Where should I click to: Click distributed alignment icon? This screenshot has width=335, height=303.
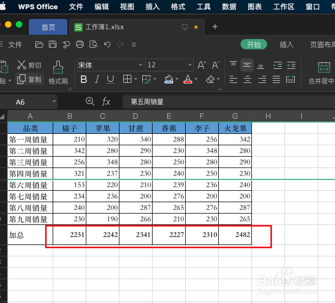290,79
